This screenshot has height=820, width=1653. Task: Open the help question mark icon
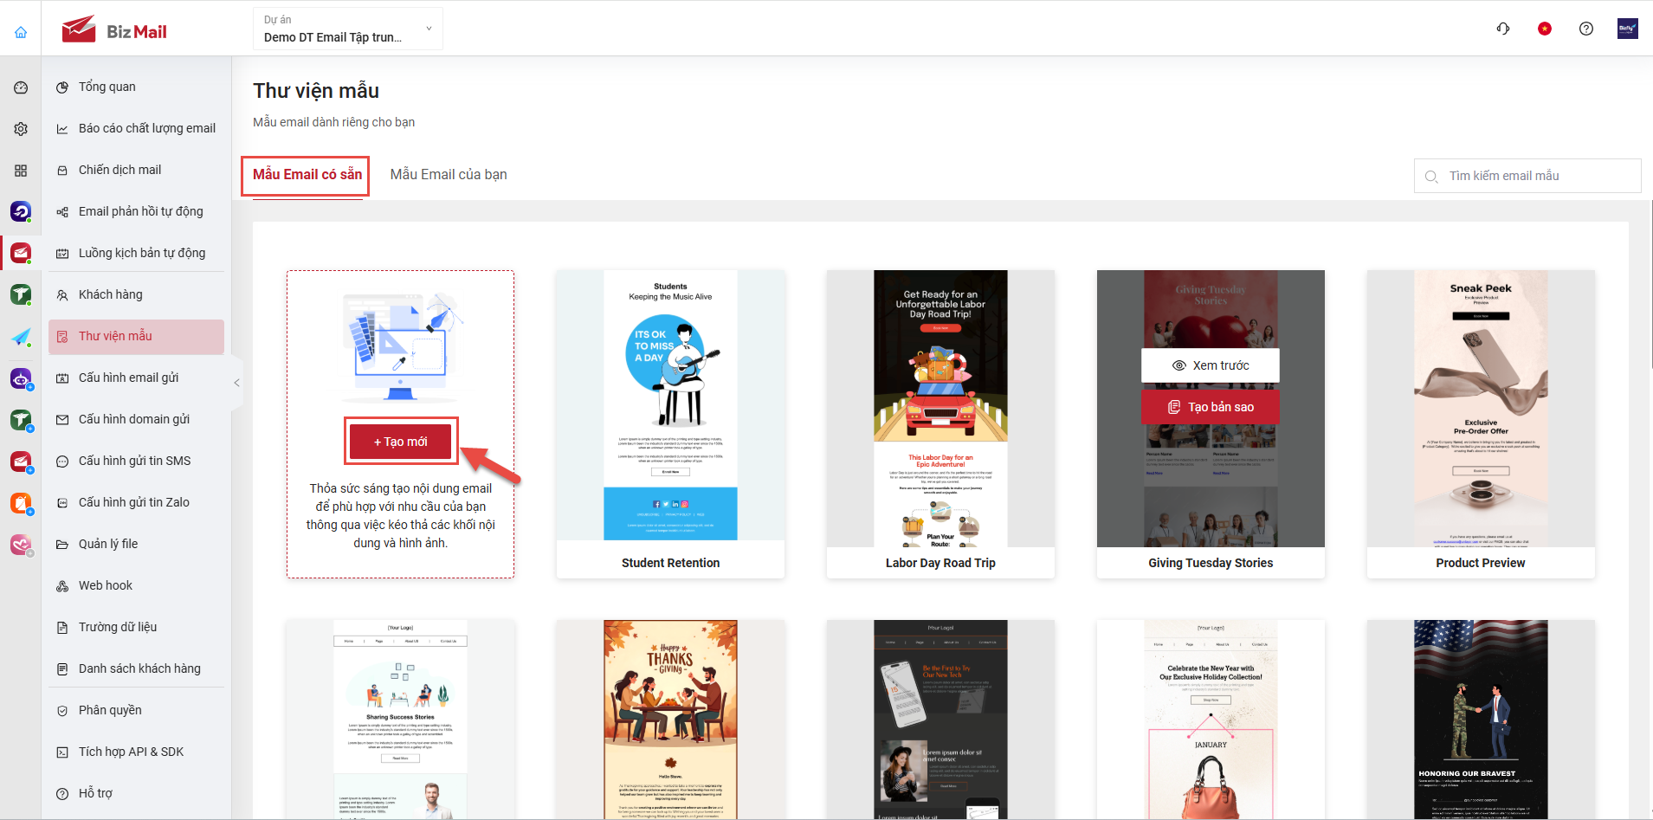(1585, 29)
